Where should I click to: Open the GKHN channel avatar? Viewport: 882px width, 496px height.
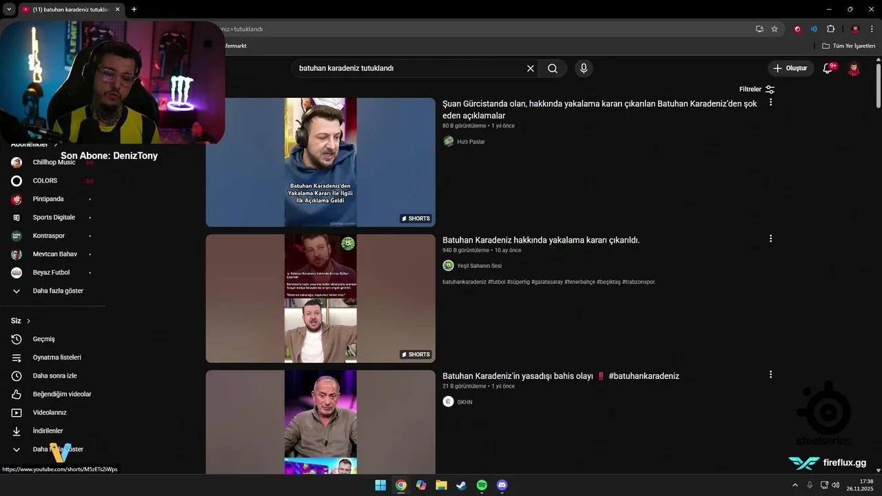448,402
